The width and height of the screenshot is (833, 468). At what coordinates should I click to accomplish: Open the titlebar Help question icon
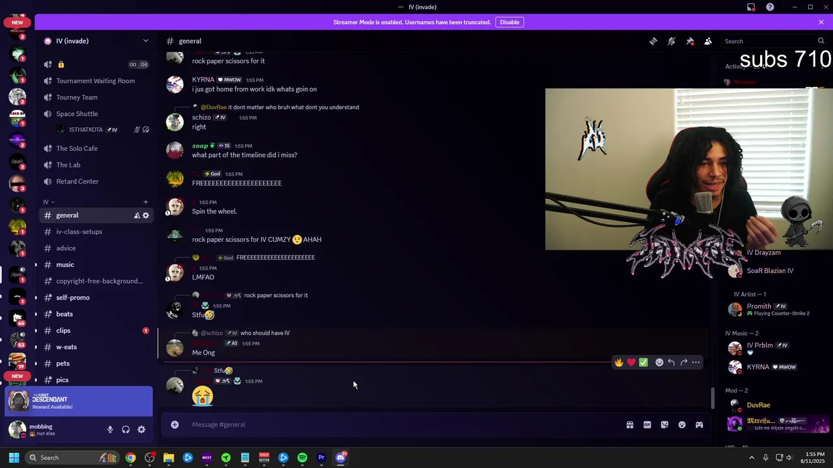click(770, 7)
